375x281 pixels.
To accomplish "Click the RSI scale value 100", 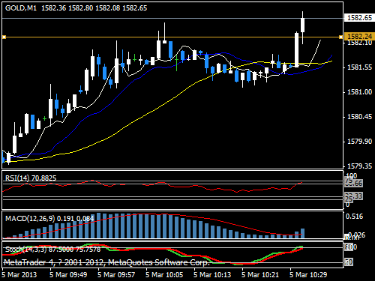I will tap(351, 175).
